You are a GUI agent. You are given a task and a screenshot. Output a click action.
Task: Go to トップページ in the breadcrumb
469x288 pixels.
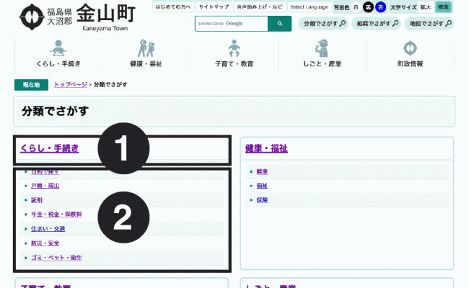coord(71,85)
